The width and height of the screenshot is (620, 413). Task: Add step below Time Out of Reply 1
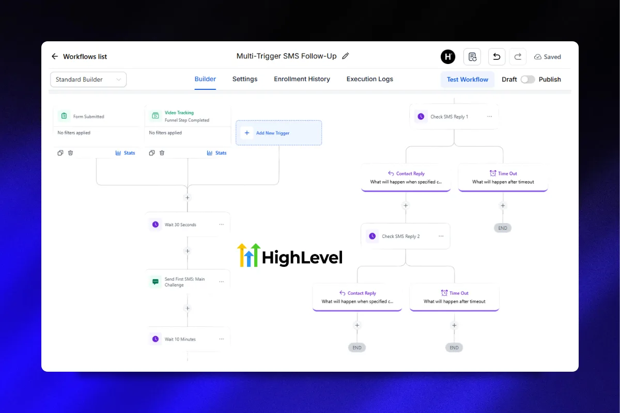503,205
